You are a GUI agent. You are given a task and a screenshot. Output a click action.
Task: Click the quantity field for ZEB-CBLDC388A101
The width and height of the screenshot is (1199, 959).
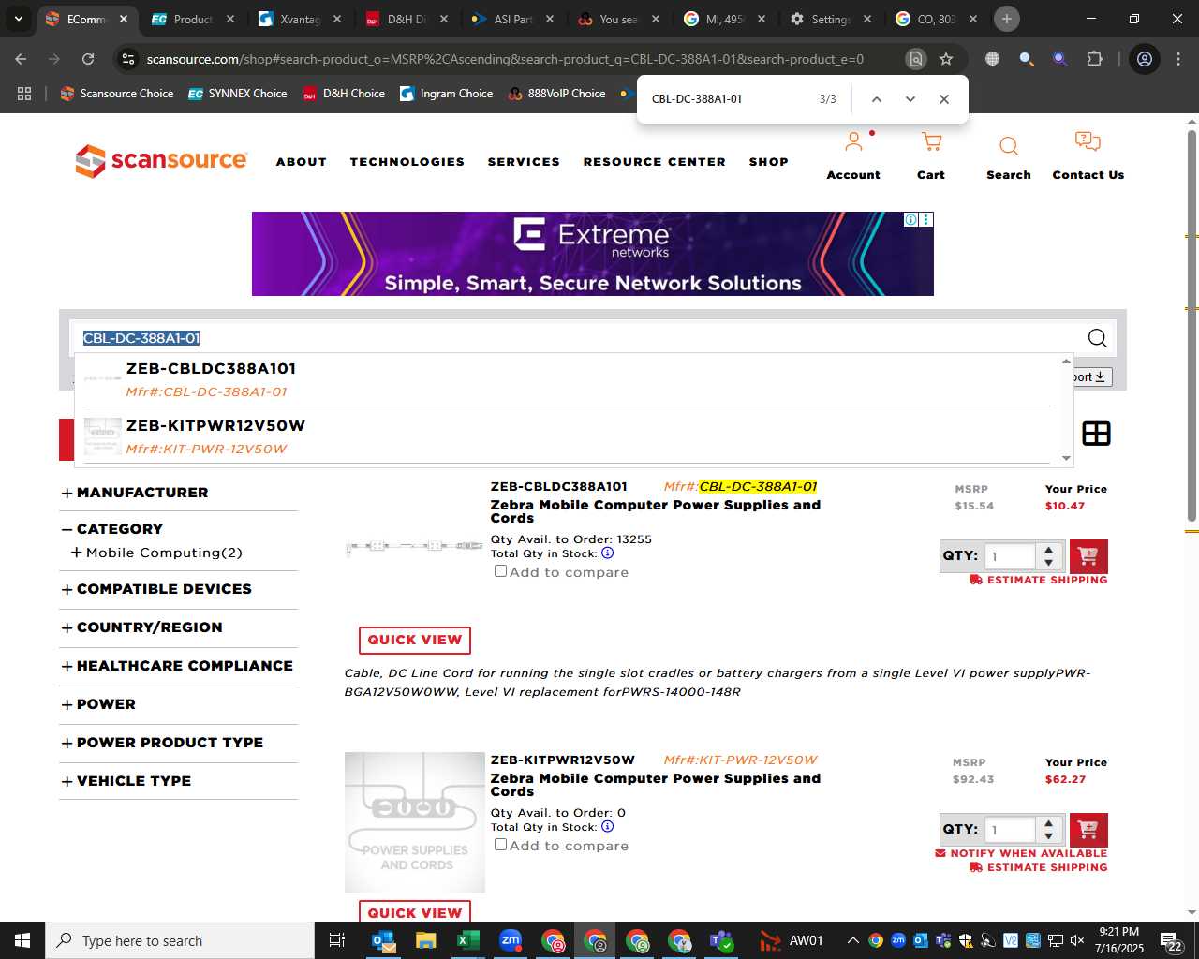(1010, 556)
